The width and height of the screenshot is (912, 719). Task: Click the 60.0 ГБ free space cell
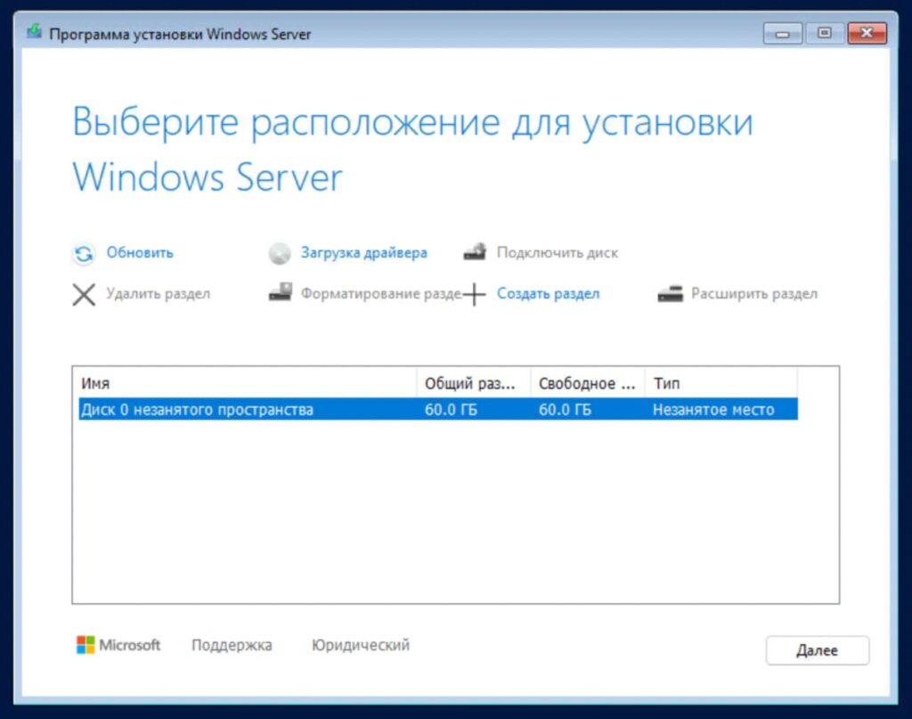coord(565,410)
